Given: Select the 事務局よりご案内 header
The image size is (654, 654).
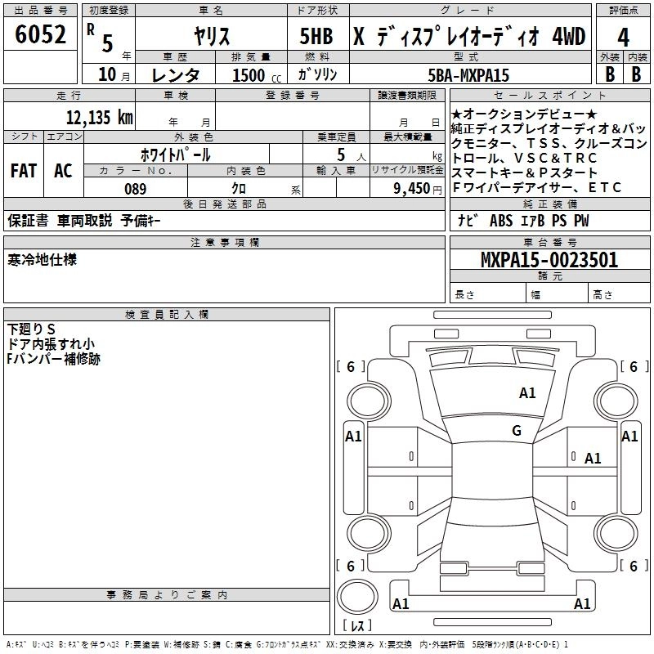Looking at the screenshot, I should pos(167,595).
